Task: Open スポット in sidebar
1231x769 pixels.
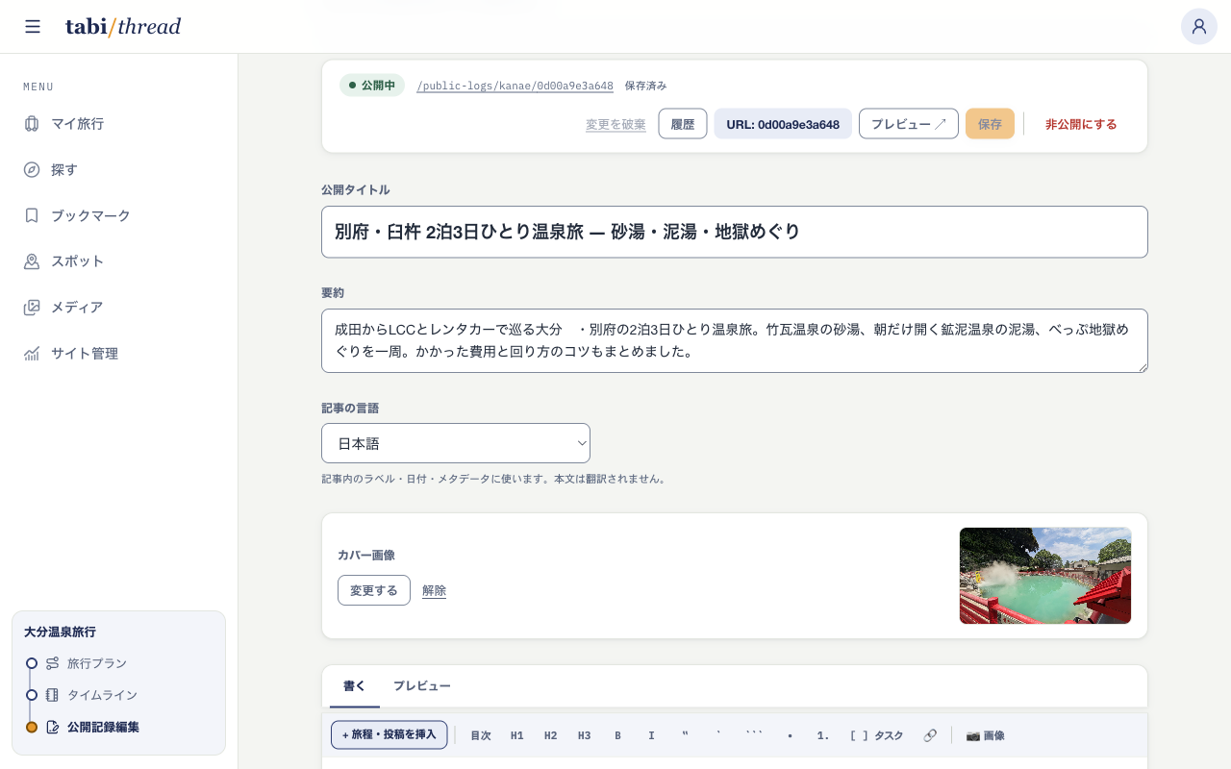Action: tap(119, 261)
